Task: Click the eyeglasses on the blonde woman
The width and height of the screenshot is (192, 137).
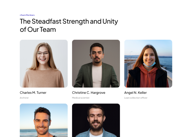Action: click(x=43, y=53)
